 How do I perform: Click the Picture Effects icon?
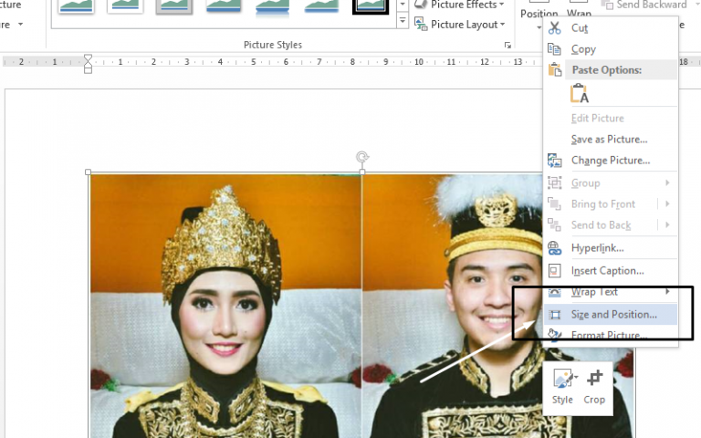(x=421, y=5)
